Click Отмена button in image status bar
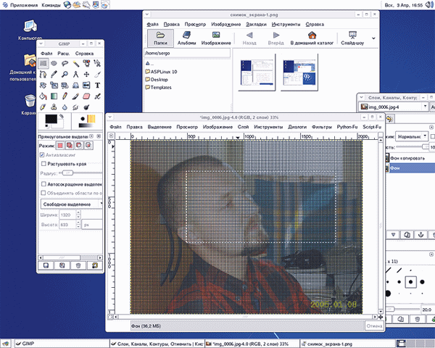The image size is (435, 348). click(x=374, y=326)
